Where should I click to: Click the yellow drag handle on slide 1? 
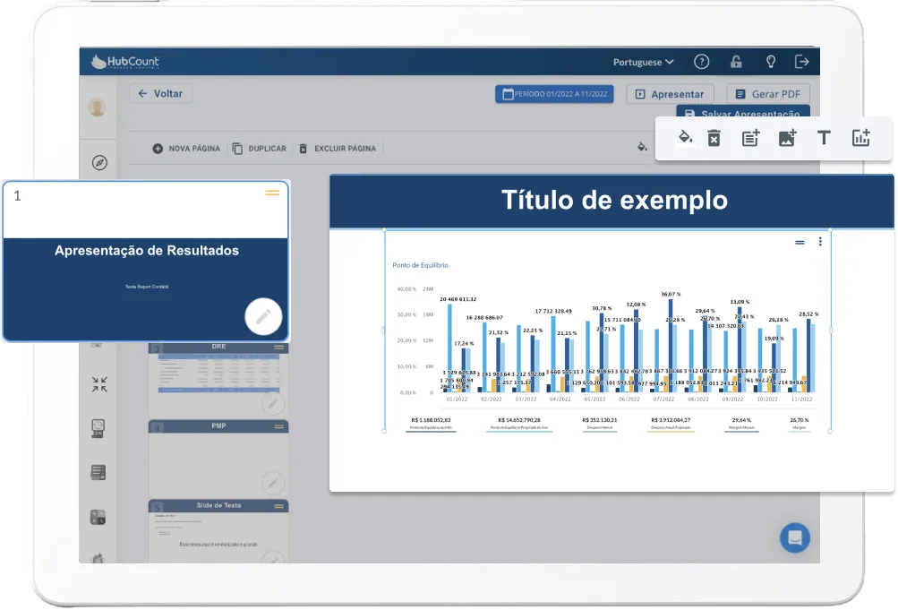(272, 193)
